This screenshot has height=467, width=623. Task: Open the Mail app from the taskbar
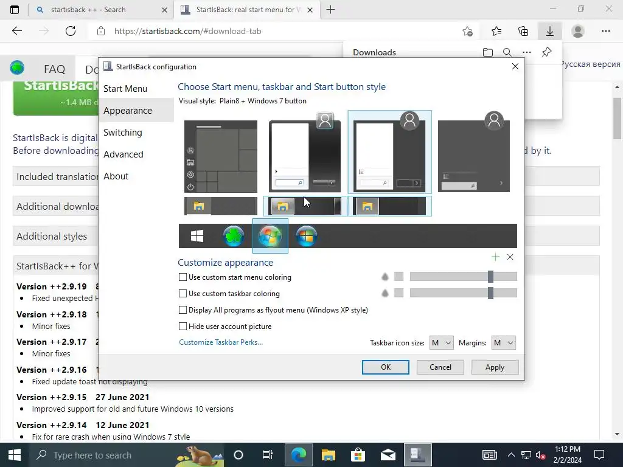click(x=388, y=455)
